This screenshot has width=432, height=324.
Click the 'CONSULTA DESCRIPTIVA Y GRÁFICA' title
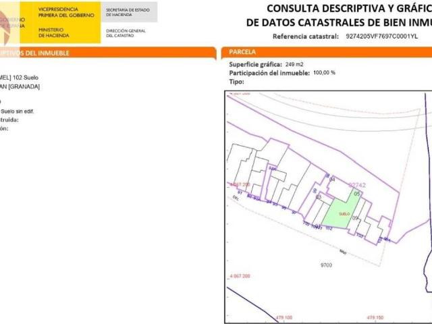349,9
